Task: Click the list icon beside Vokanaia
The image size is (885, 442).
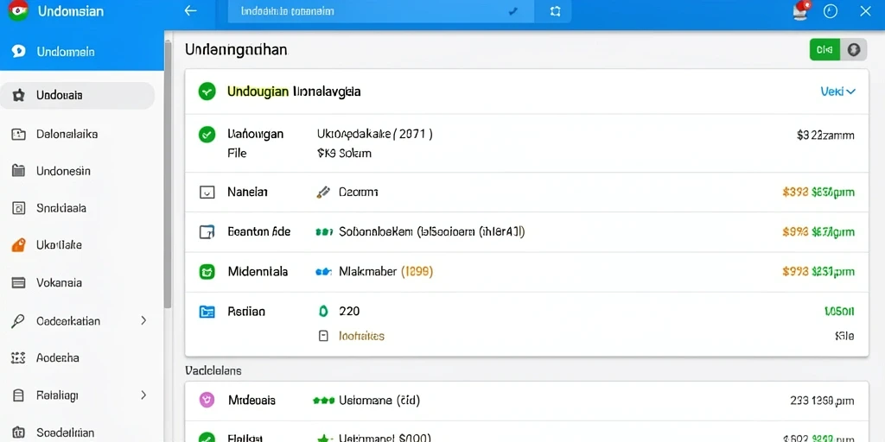Action: click(19, 282)
